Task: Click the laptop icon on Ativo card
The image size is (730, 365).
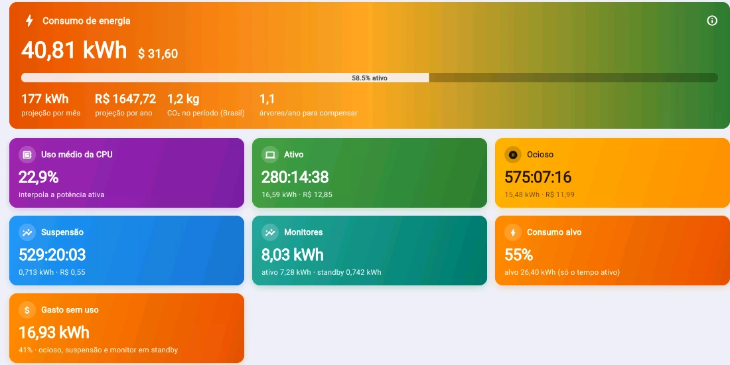Action: [x=270, y=155]
